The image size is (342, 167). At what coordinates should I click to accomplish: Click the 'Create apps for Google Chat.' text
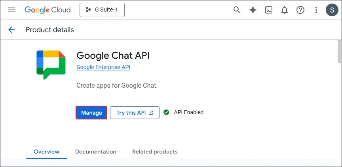[117, 85]
